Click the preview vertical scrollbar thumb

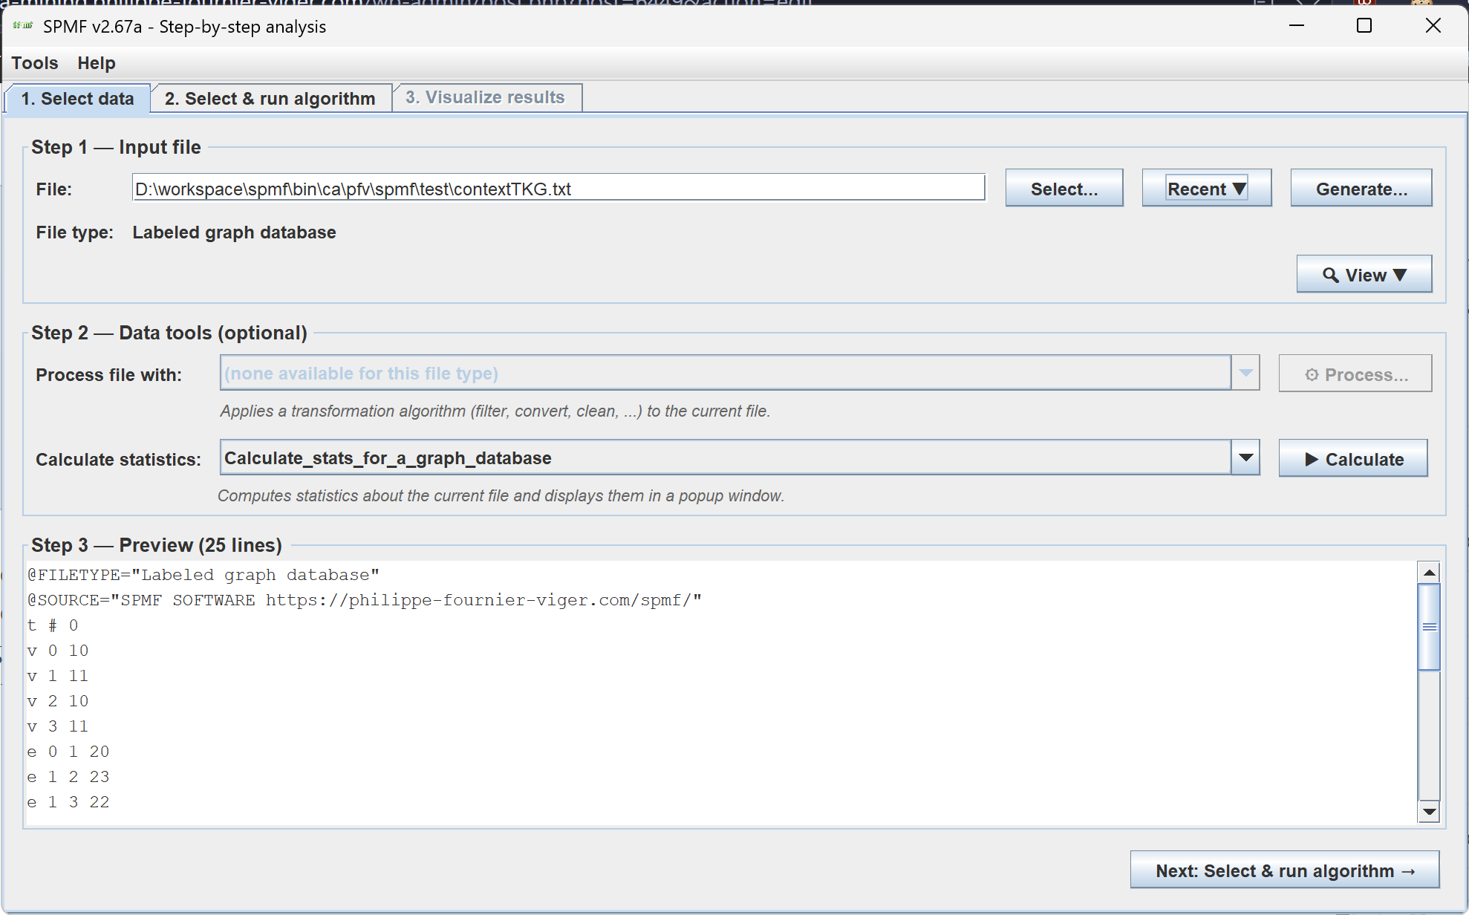[x=1429, y=627]
